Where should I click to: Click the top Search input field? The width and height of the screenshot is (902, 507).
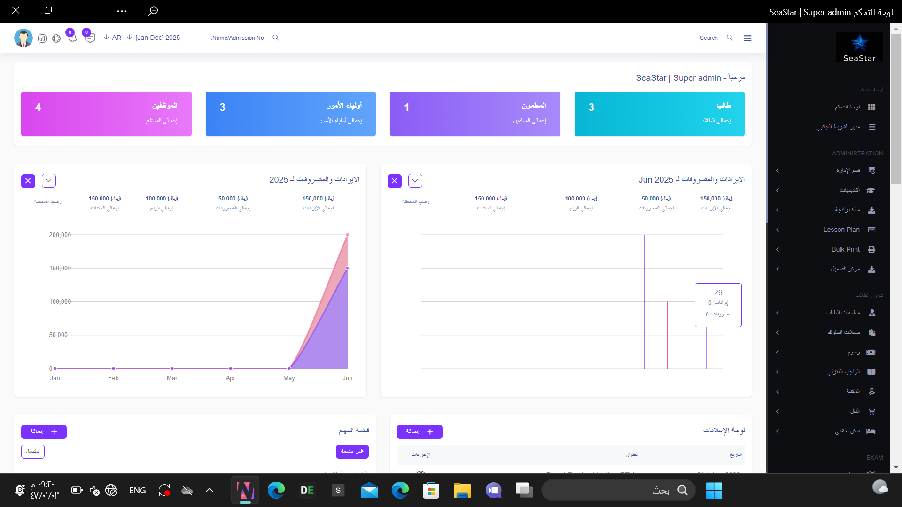pos(708,38)
